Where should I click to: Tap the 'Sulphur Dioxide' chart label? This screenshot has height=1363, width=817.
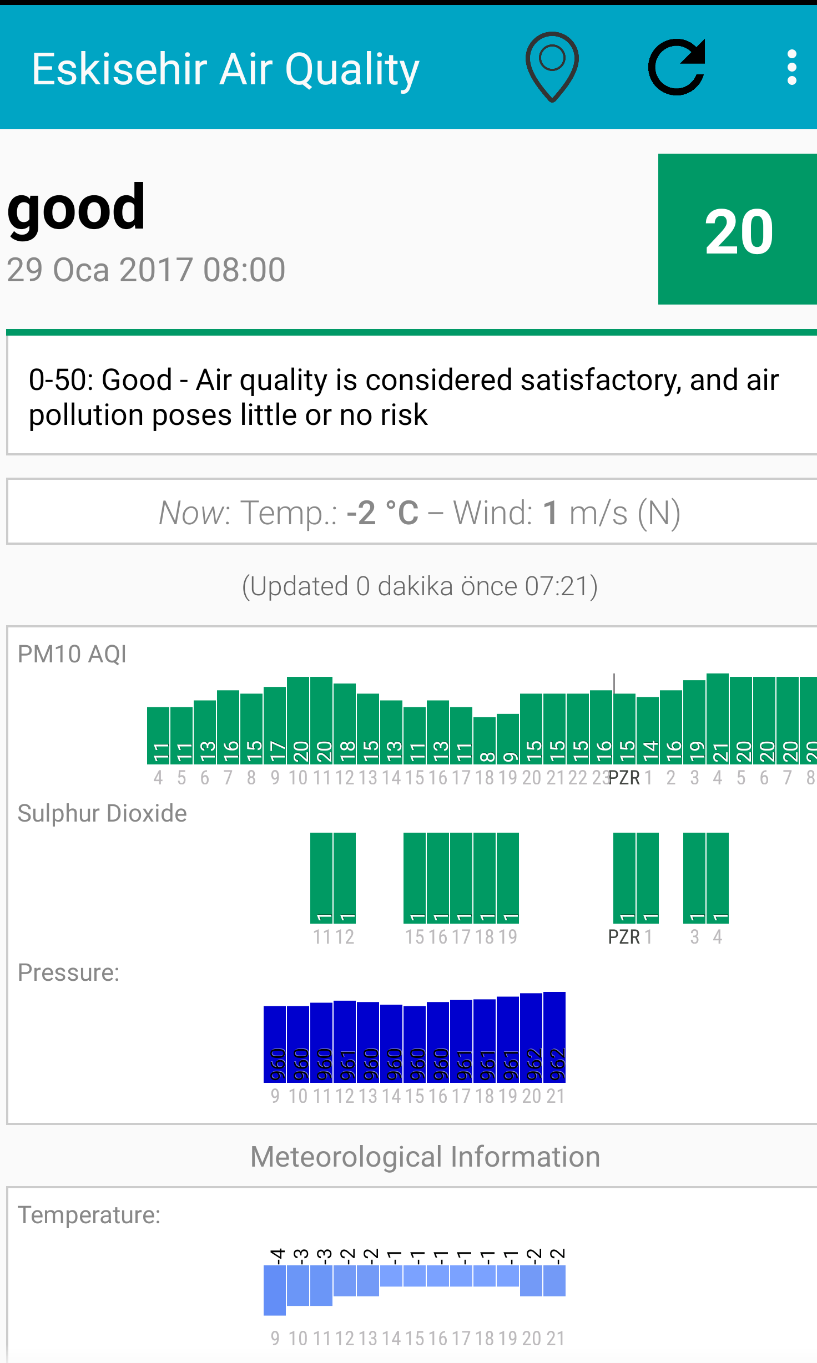click(x=102, y=813)
